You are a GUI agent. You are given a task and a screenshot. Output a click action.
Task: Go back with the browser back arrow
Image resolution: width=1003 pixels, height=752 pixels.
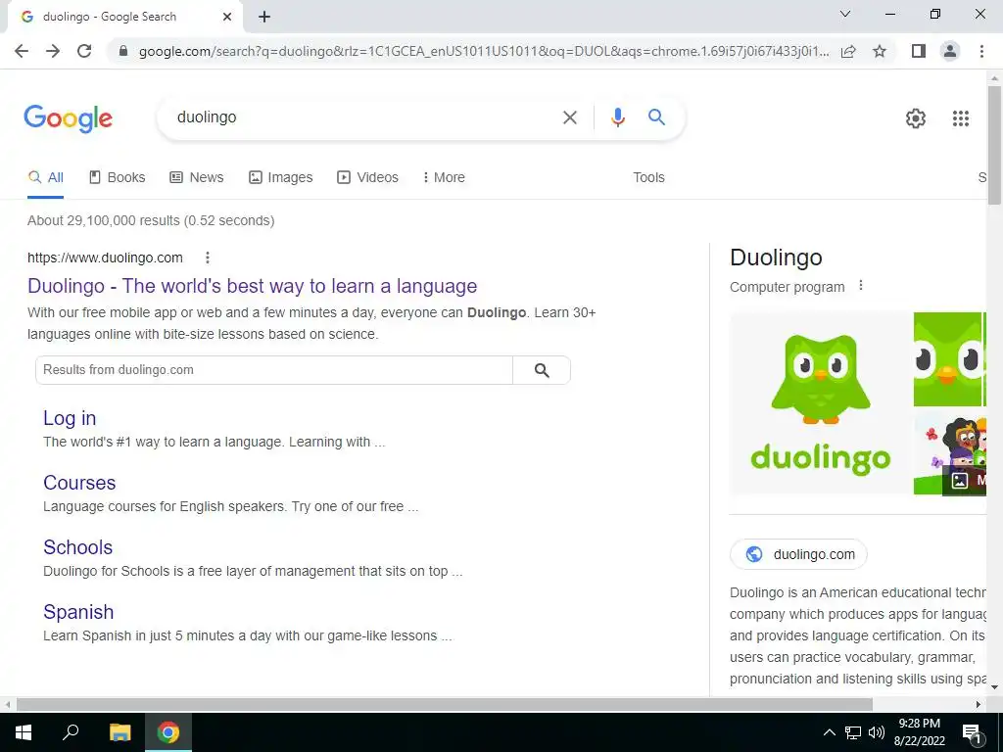(22, 51)
